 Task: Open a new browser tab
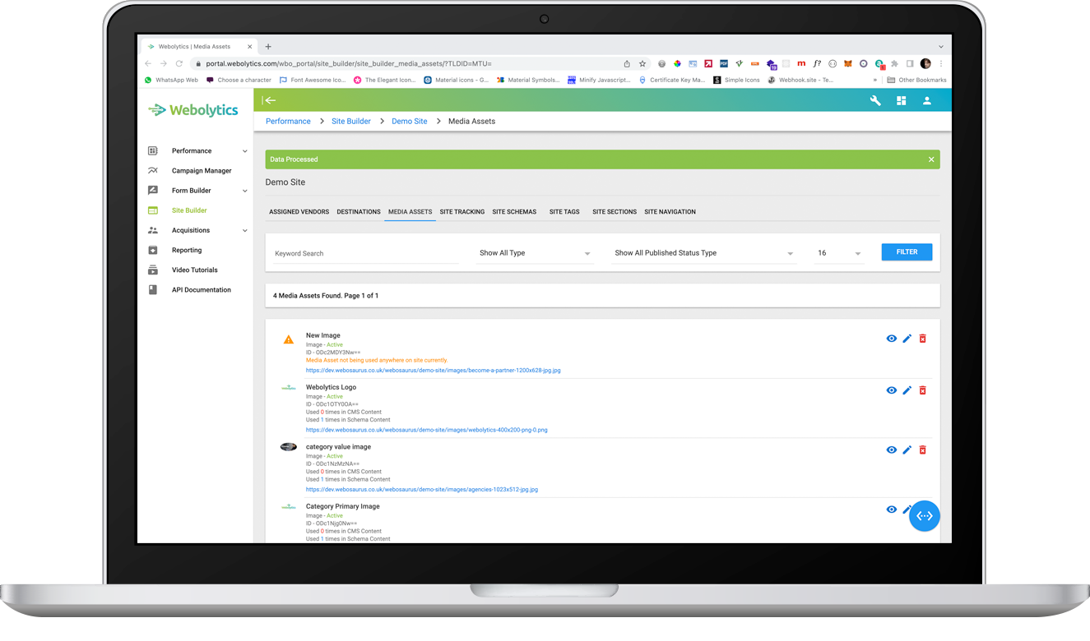(268, 47)
